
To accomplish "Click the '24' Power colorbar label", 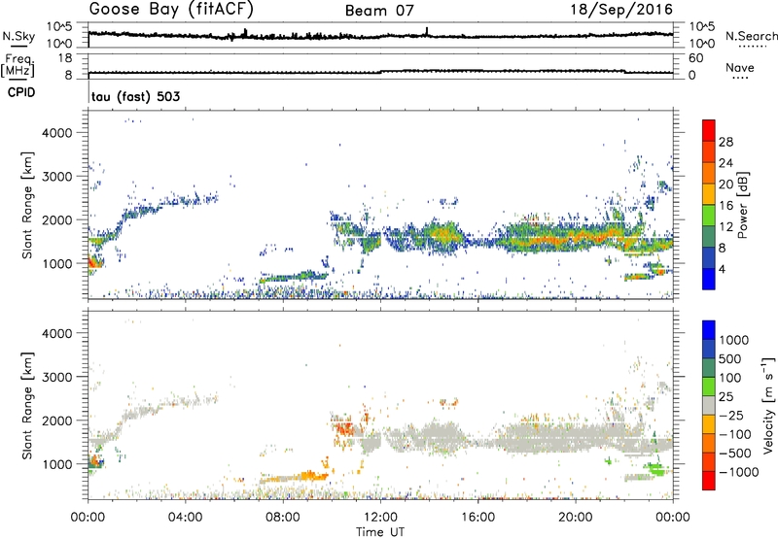I will tap(725, 163).
